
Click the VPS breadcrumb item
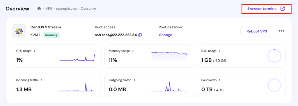click(49, 9)
